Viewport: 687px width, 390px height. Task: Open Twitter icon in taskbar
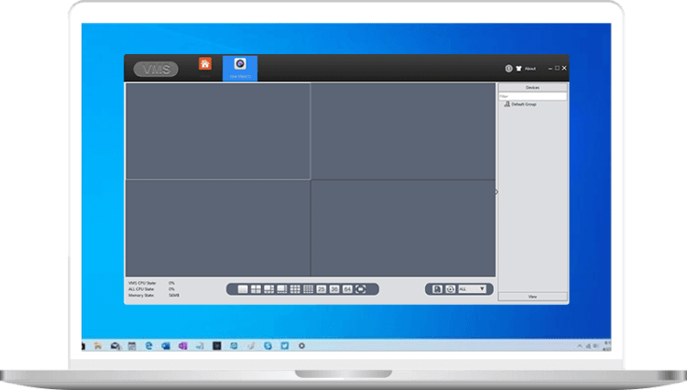pos(285,346)
